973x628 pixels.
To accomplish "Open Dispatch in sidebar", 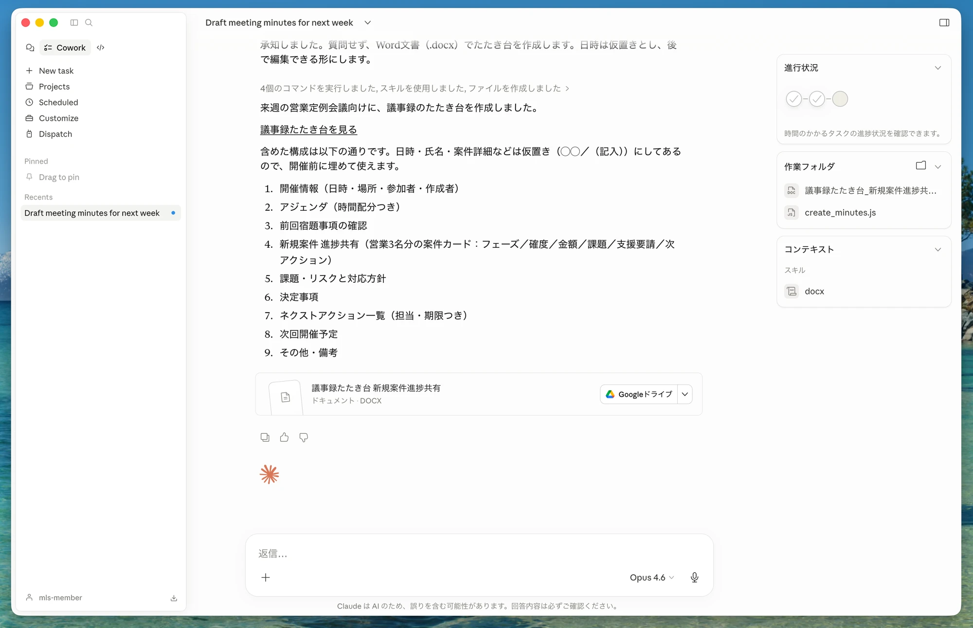I will (101, 134).
